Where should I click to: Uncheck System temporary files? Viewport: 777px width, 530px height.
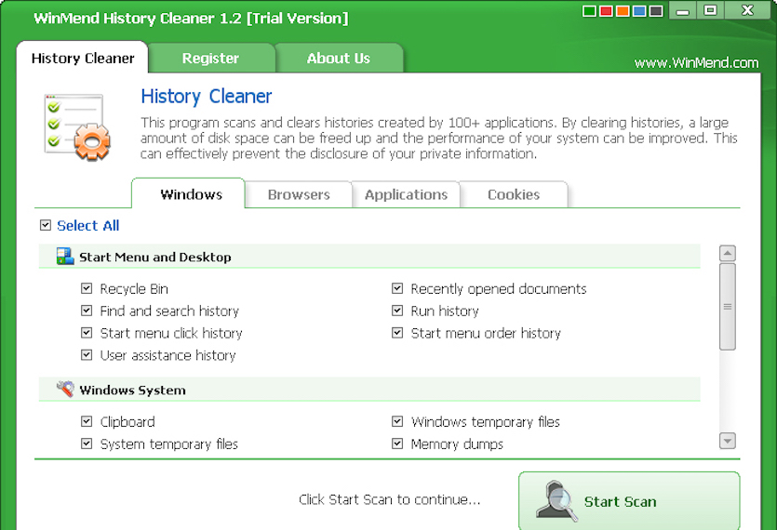[87, 444]
